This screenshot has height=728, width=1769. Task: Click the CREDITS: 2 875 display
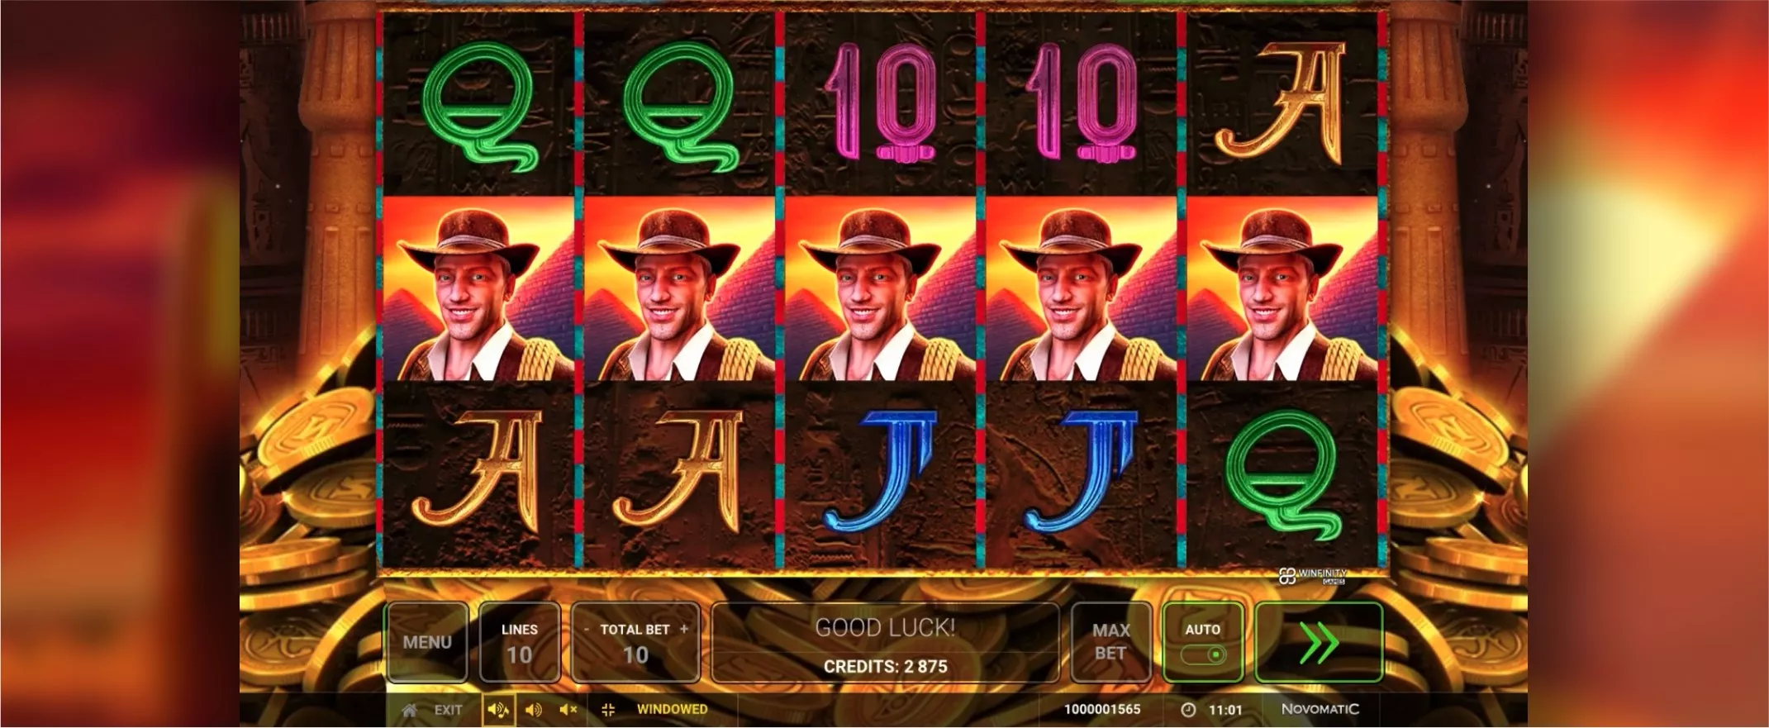click(885, 666)
